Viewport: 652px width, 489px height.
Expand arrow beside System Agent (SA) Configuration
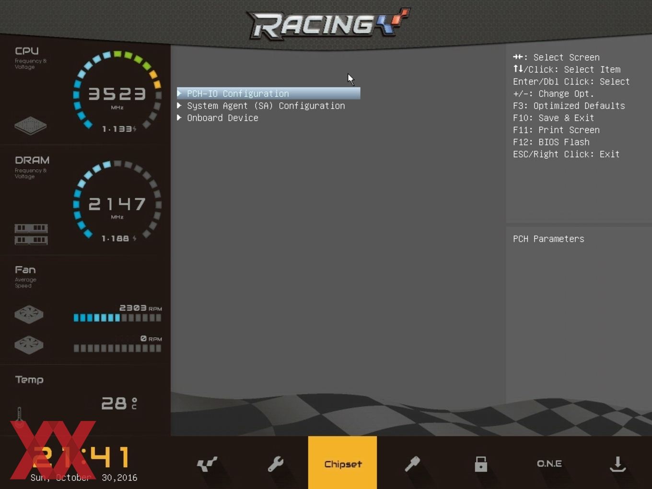point(179,105)
